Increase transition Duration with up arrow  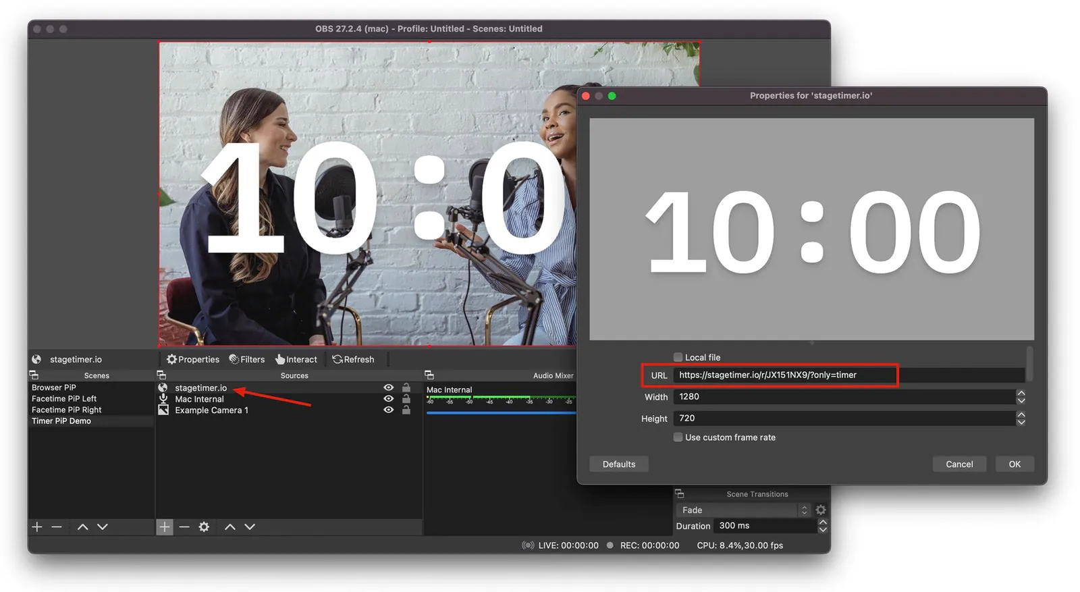click(823, 522)
